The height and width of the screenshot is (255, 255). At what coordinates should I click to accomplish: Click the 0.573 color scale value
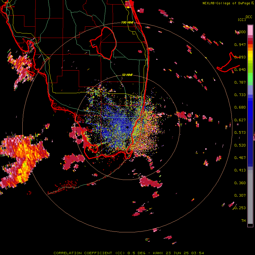click(240, 133)
